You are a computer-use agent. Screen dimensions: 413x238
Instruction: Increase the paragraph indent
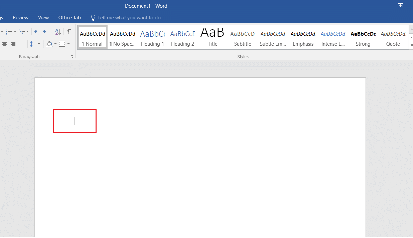46,32
